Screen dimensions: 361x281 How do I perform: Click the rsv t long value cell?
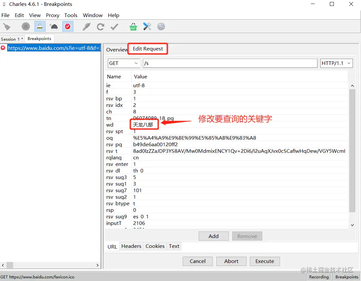tap(239, 151)
